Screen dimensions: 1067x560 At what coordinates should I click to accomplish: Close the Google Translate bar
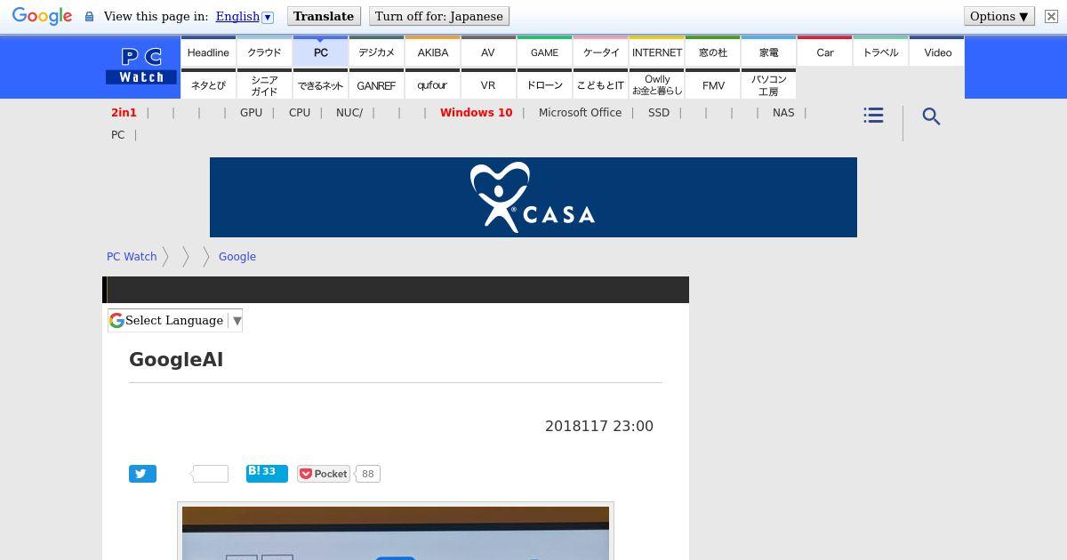pyautogui.click(x=1051, y=16)
